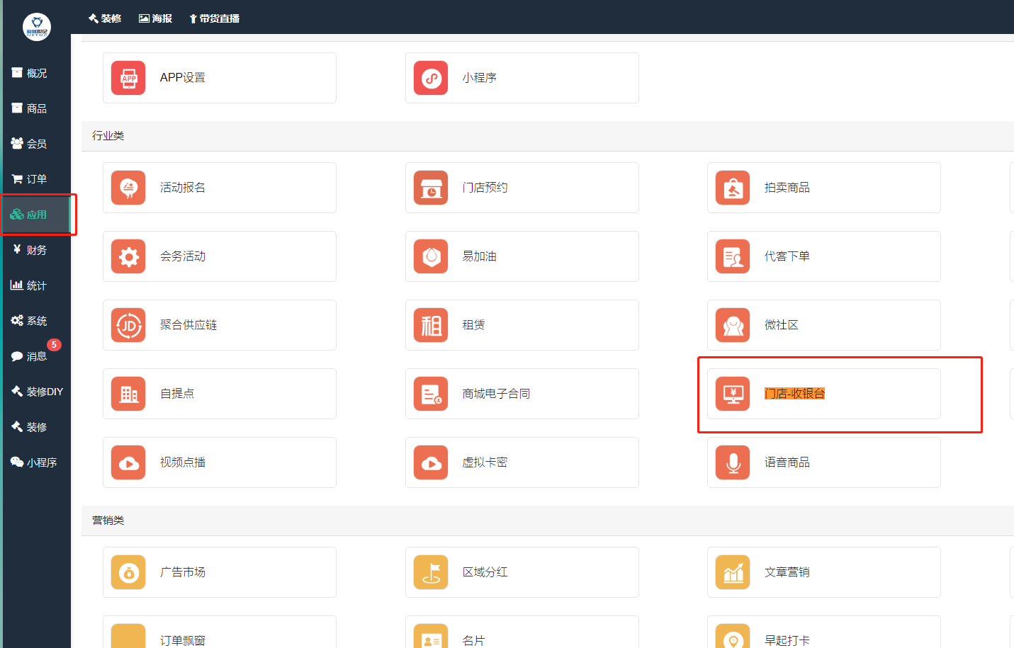Open the 门店-收银台 cashier monitor icon
The height and width of the screenshot is (648, 1014).
point(733,394)
